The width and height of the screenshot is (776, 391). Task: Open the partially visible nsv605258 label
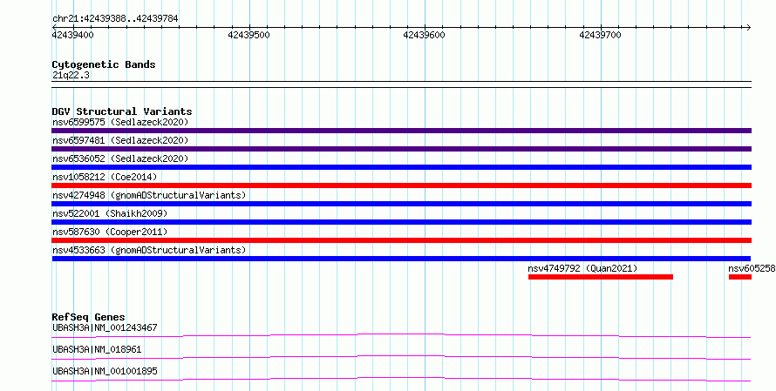[x=752, y=268]
